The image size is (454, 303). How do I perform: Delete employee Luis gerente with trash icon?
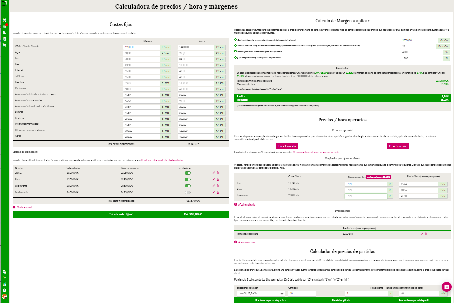(x=218, y=186)
